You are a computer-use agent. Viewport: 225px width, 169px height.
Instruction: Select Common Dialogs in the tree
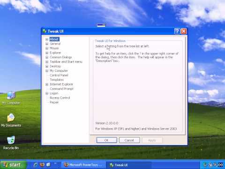click(x=61, y=57)
